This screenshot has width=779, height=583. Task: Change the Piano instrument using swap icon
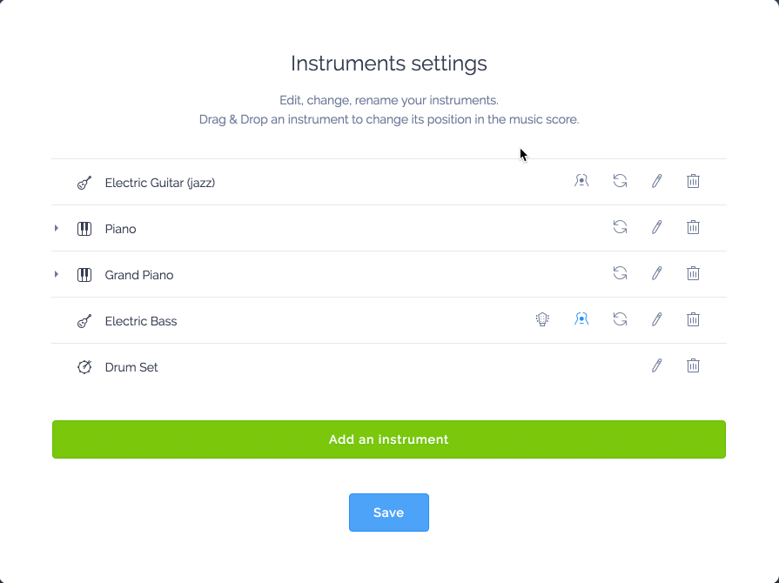coord(620,227)
